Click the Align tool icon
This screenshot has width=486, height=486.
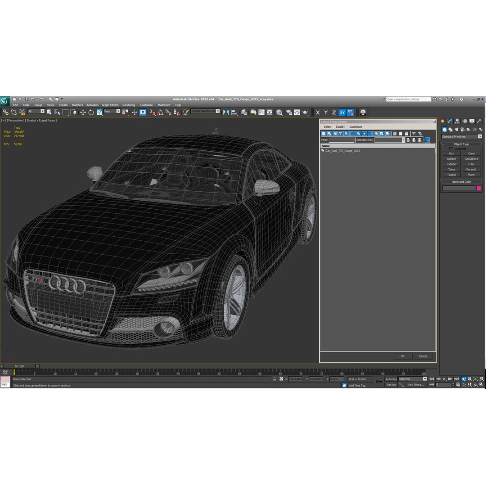pos(234,112)
